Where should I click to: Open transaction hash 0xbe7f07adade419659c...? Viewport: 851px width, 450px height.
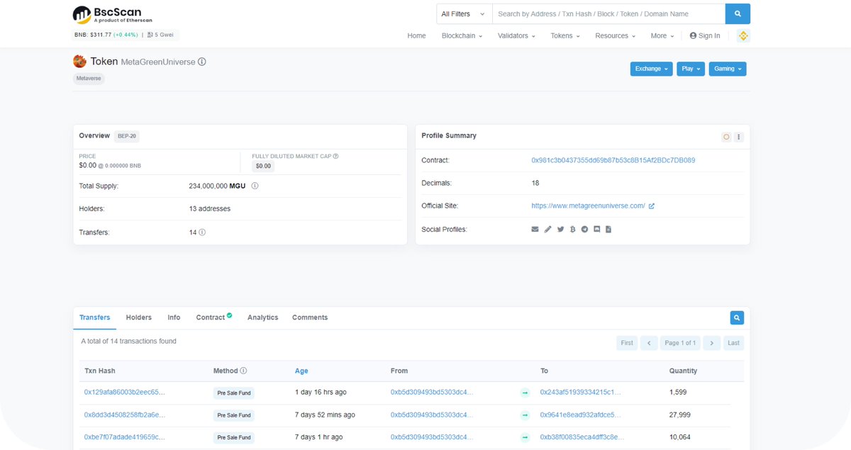(x=125, y=437)
